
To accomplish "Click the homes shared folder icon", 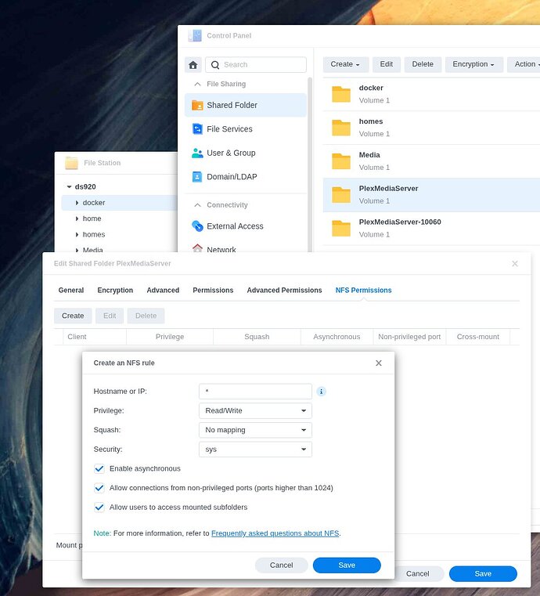I will (x=341, y=128).
